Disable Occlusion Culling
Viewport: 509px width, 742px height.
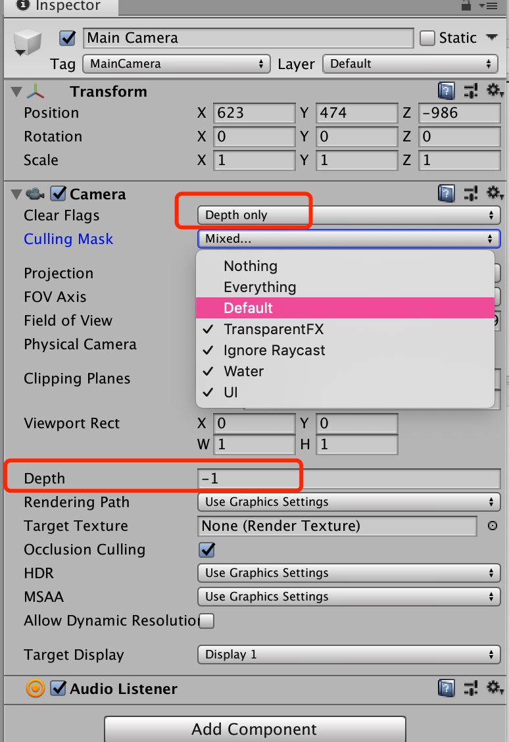206,549
